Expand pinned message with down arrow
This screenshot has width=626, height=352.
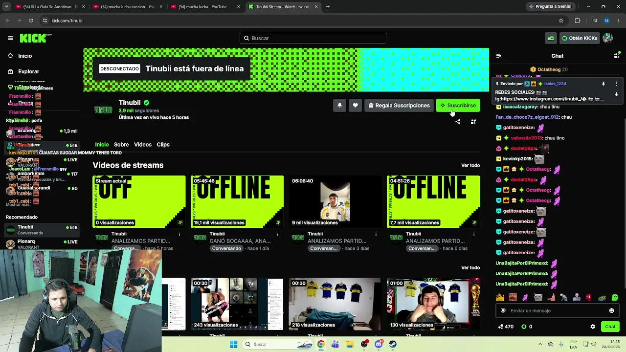(616, 94)
